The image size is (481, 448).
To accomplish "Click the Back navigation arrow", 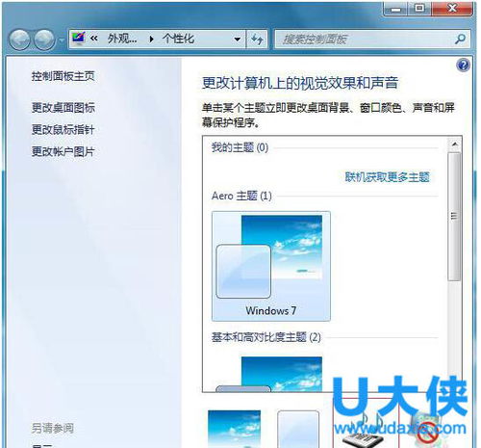I will (19, 40).
